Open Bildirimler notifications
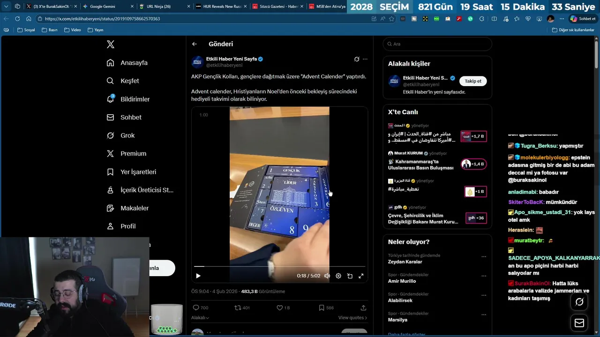Screen dimensions: 600x337 pyautogui.click(x=128, y=99)
